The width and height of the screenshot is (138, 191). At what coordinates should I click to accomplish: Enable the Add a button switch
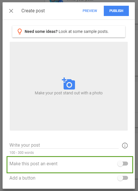tap(123, 178)
